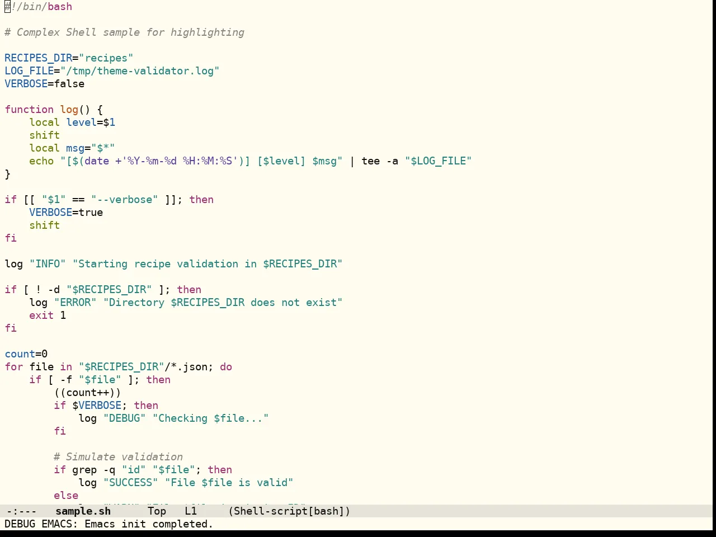Click the "$LOG_FILE" string after tee
This screenshot has width=716, height=537.
[x=438, y=161]
